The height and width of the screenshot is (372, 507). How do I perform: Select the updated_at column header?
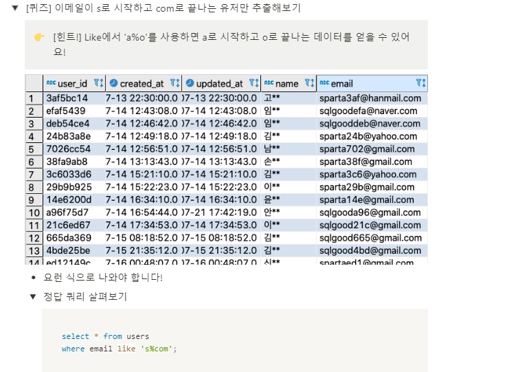(221, 83)
